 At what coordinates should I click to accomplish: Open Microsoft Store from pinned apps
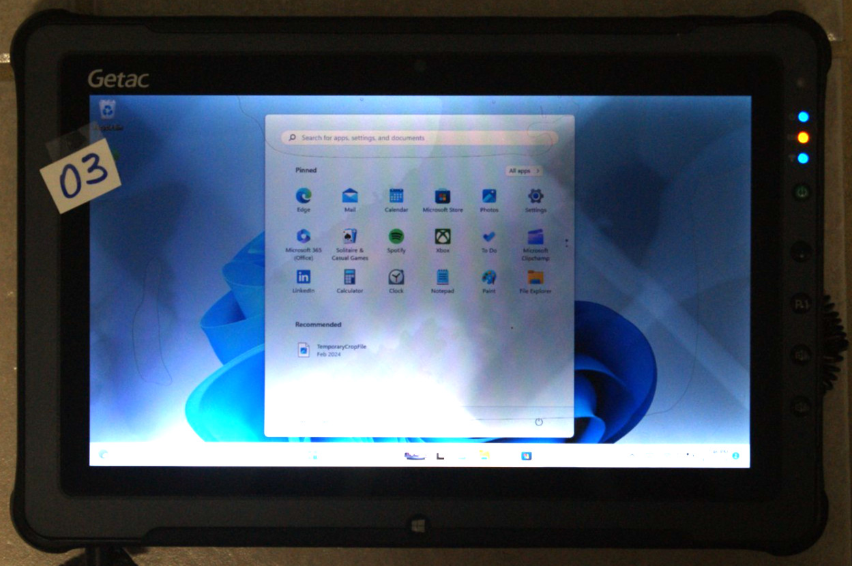[443, 200]
